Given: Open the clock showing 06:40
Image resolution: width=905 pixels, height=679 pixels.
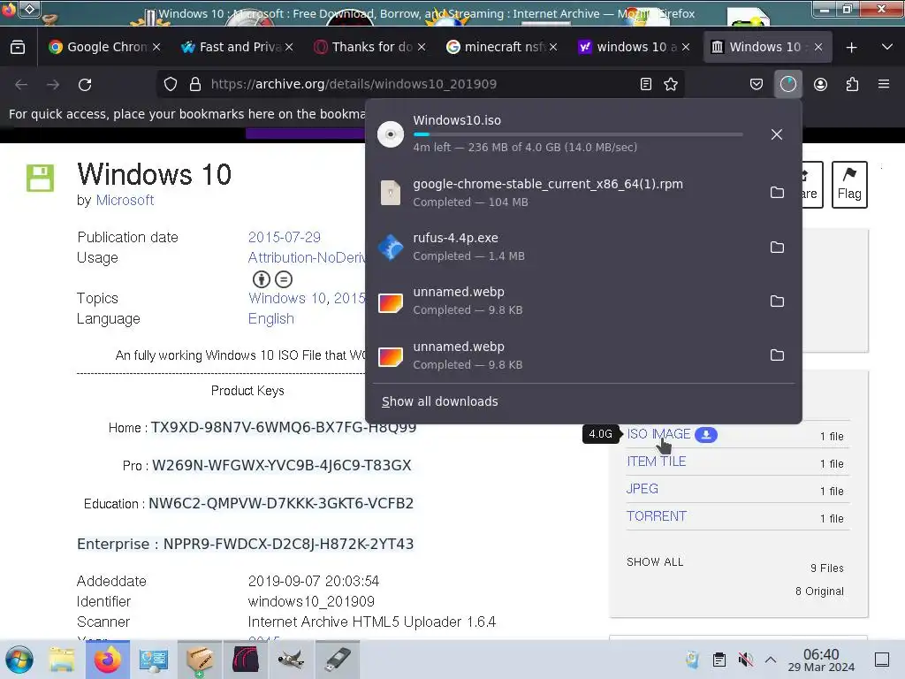Looking at the screenshot, I should 821,660.
